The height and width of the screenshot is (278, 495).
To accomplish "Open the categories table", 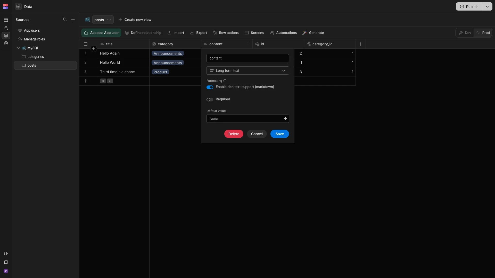I will click(x=45, y=57).
